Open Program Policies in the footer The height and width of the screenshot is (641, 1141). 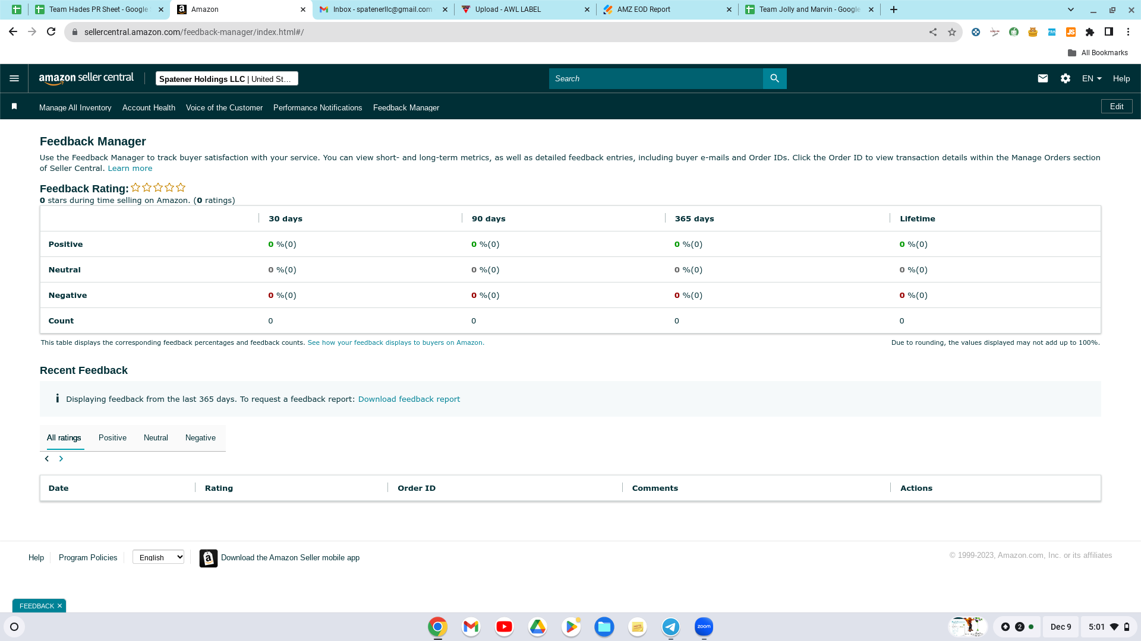(x=88, y=558)
